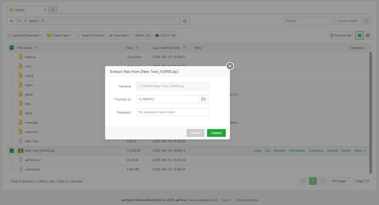Open the Create New dropdown

click(60, 35)
